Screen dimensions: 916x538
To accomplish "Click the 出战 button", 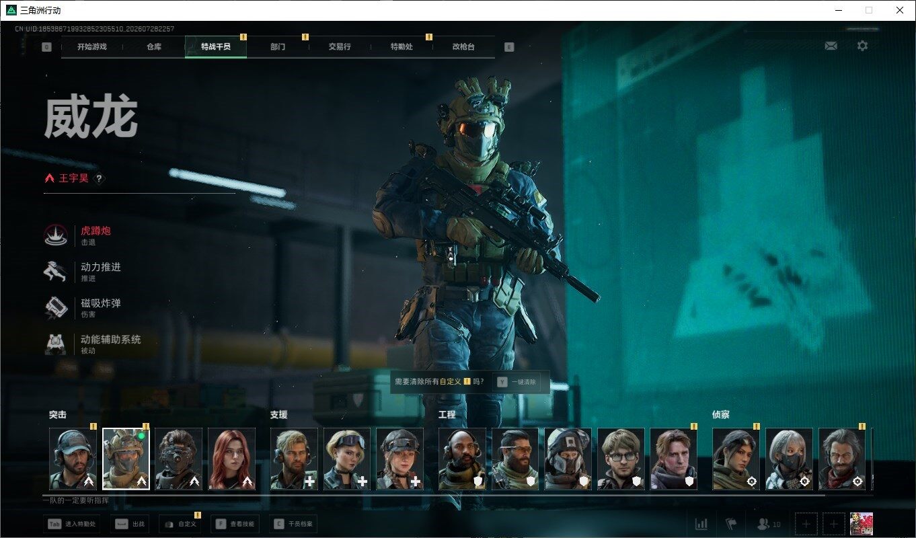I will coord(130,524).
